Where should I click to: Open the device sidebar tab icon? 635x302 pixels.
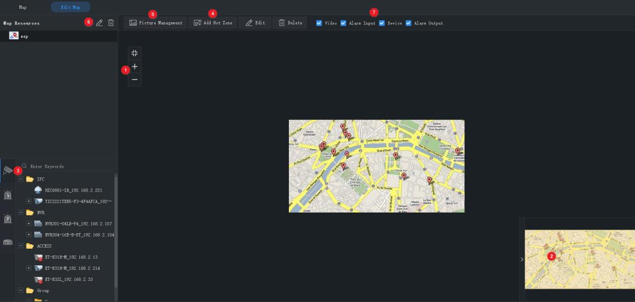pyautogui.click(x=8, y=243)
